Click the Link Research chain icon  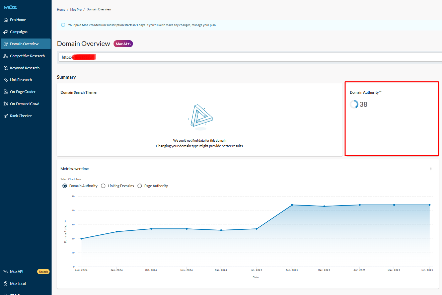click(x=6, y=80)
